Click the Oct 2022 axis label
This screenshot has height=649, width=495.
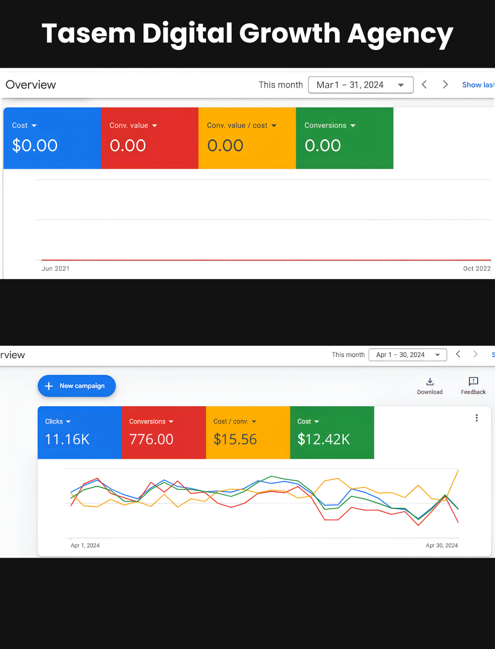[477, 268]
